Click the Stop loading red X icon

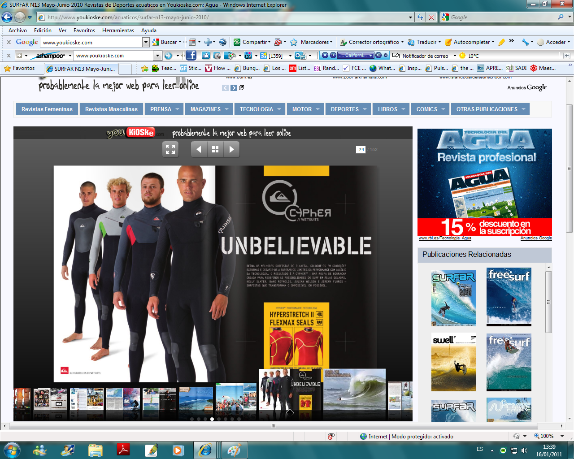tap(431, 17)
